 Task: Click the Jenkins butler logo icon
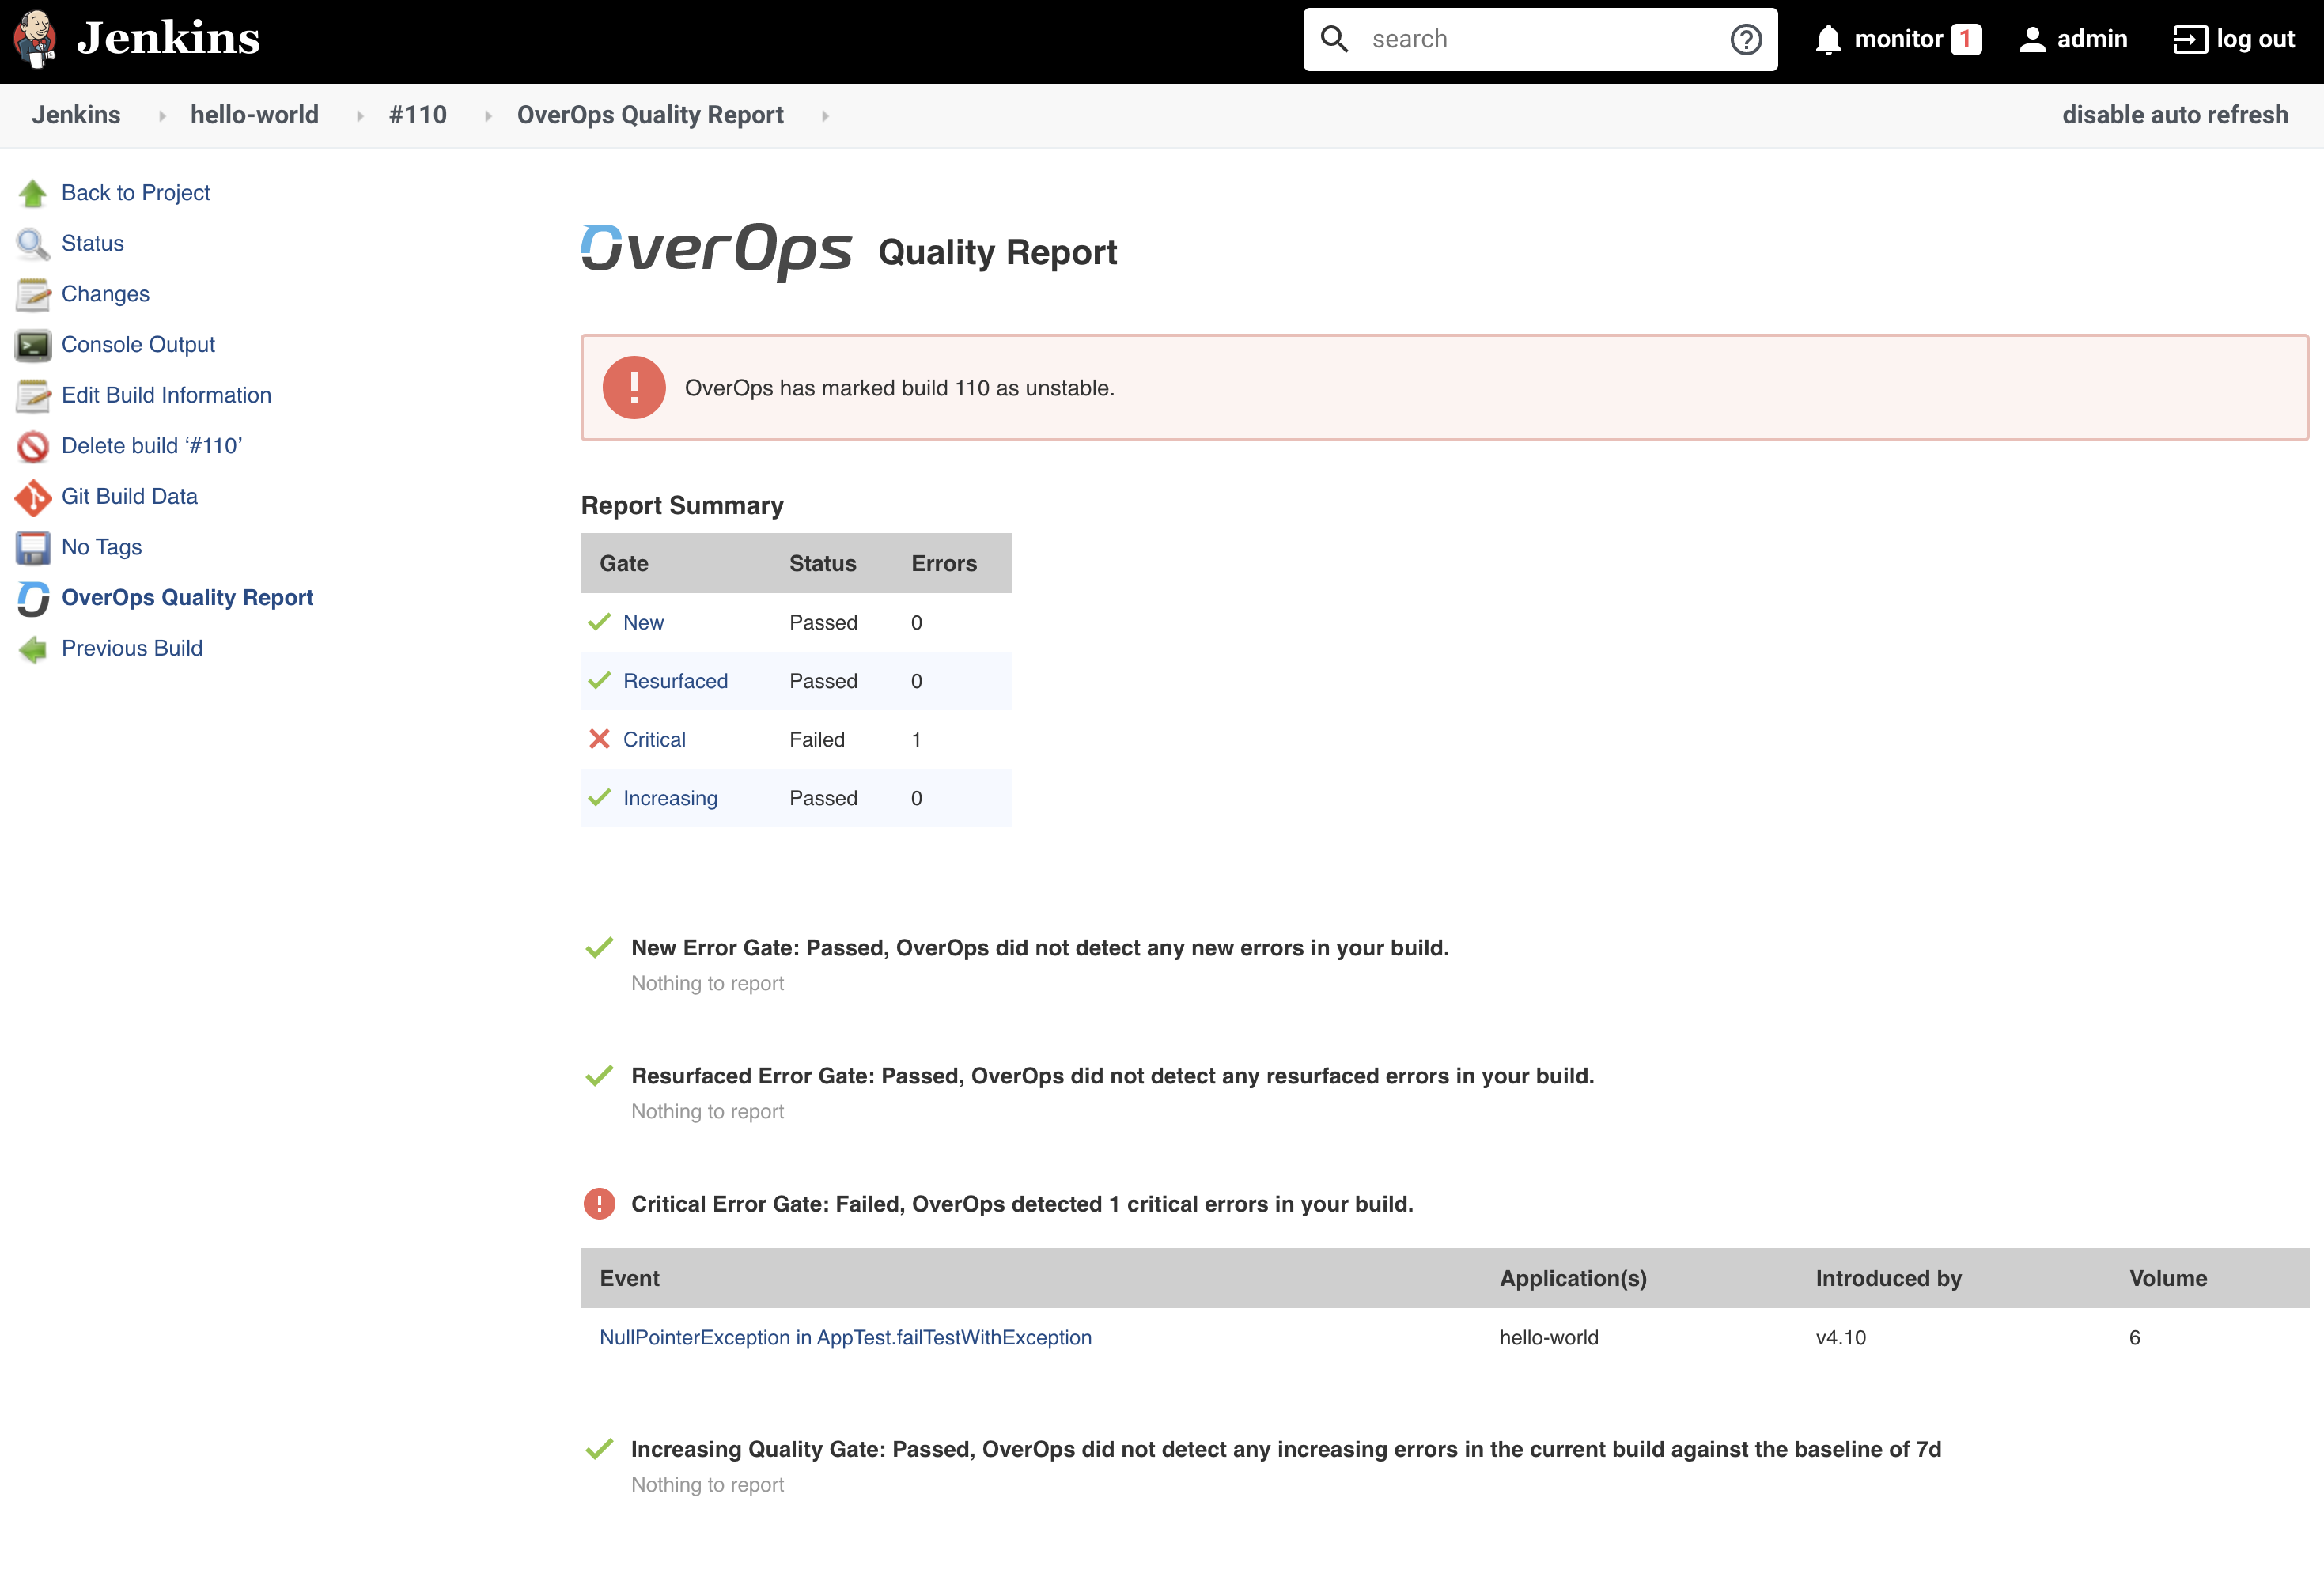35,39
